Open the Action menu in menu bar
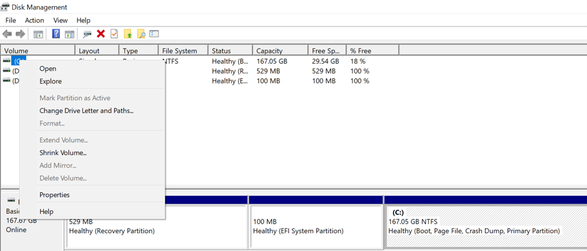The width and height of the screenshot is (587, 251). [x=34, y=20]
